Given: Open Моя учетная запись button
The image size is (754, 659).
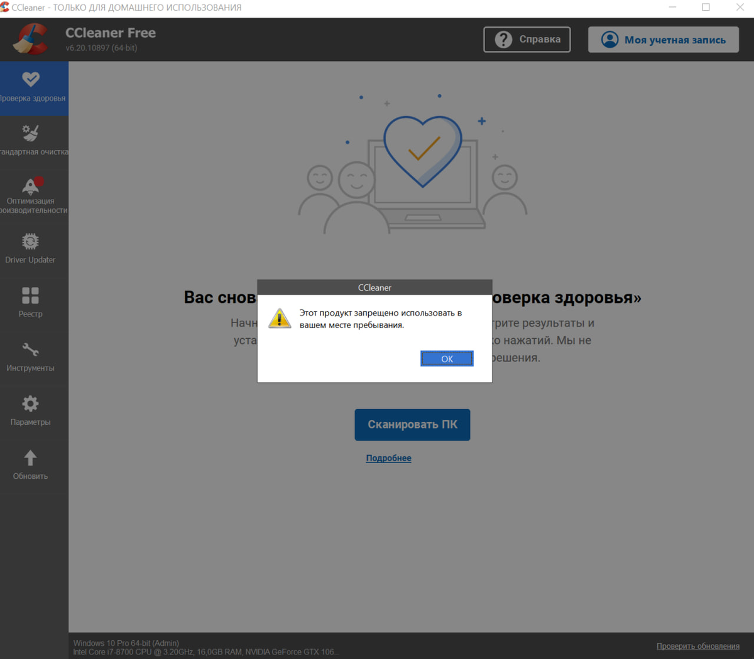Looking at the screenshot, I should (664, 40).
